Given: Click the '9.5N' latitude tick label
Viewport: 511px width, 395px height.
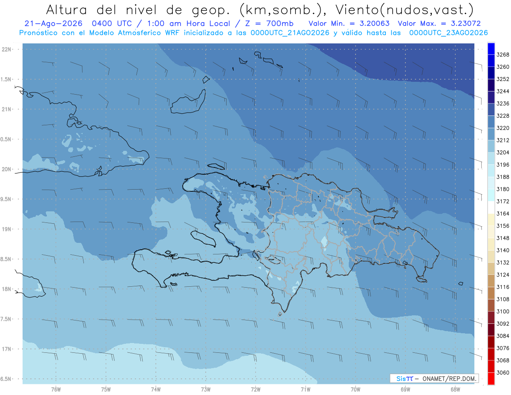Looking at the screenshot, I should click(6, 199).
